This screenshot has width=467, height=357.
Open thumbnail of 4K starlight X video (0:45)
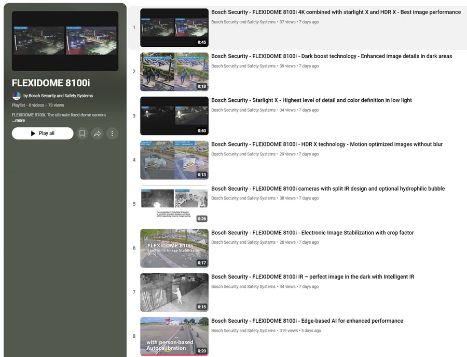click(x=174, y=28)
